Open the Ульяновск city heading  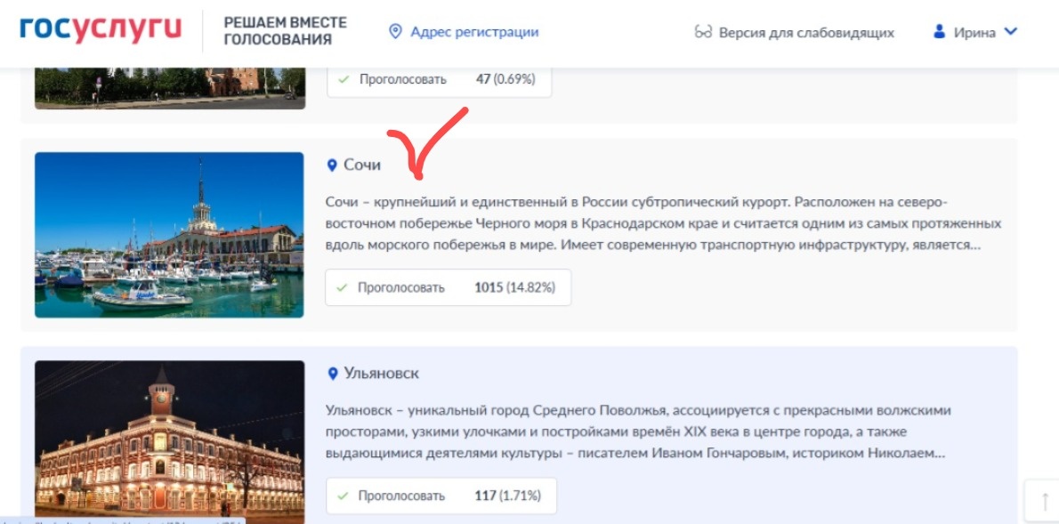click(x=382, y=374)
